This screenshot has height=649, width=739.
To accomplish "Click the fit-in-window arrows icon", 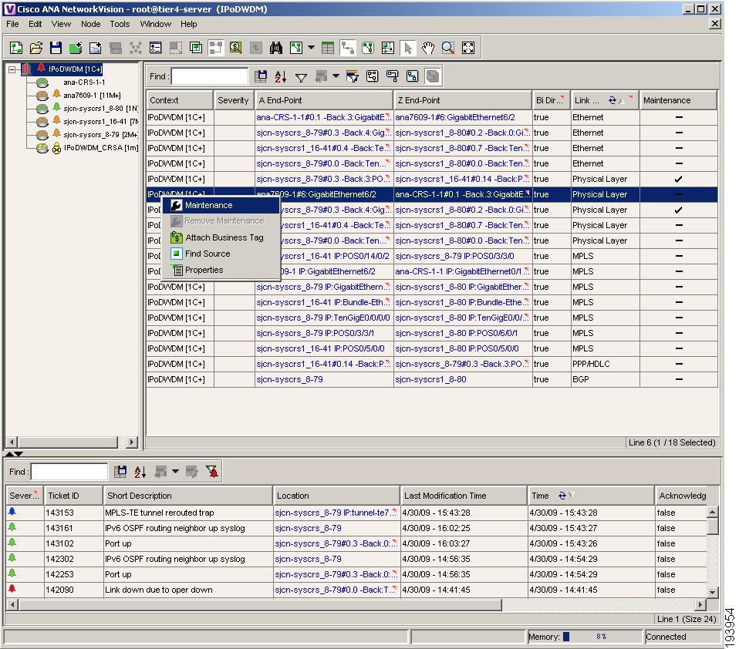I will (468, 48).
